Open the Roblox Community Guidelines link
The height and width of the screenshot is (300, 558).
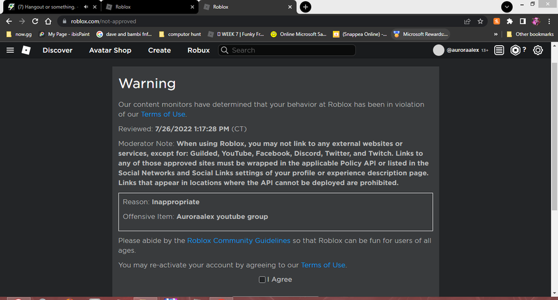(239, 241)
